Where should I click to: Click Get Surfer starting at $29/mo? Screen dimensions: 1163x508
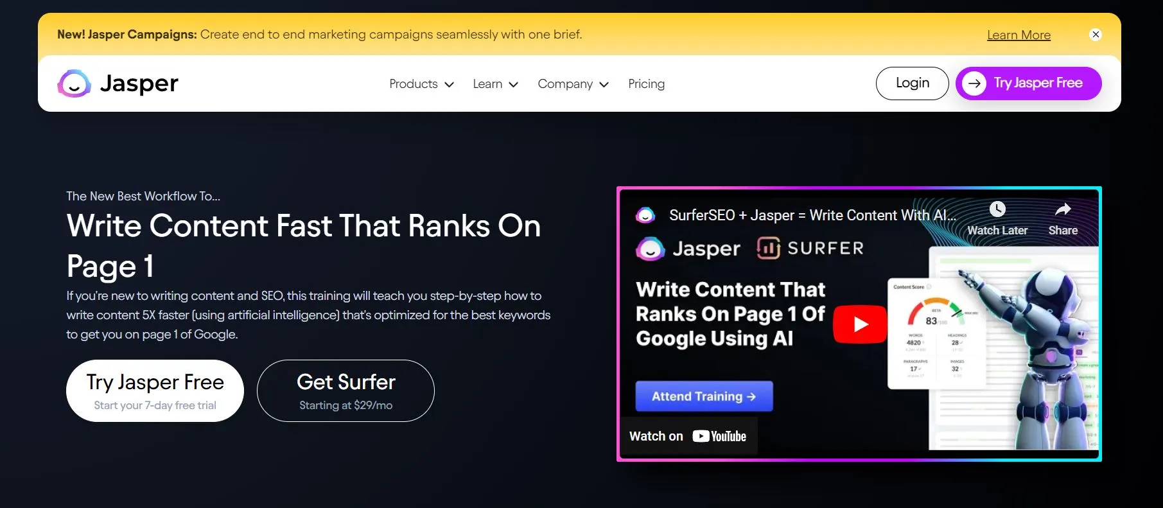345,390
